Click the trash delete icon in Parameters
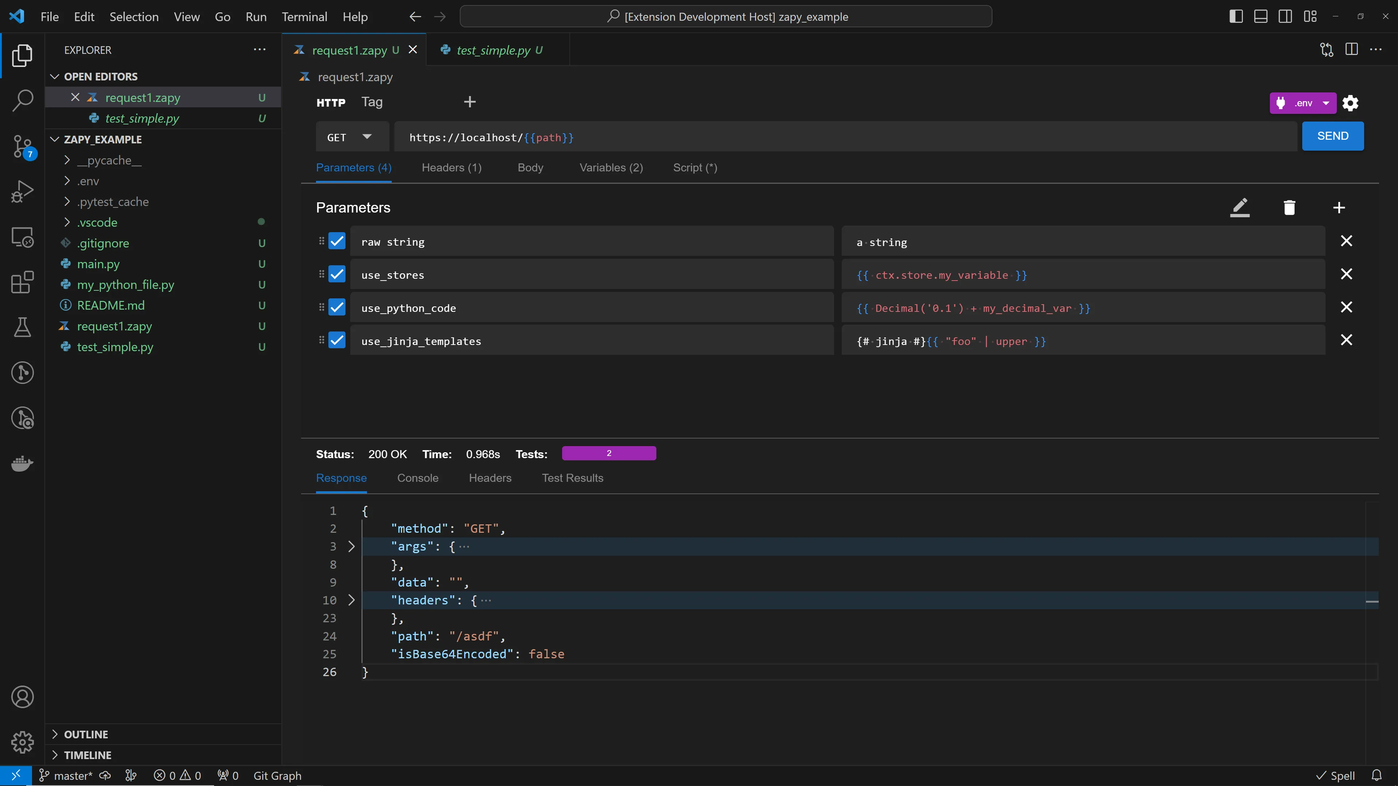This screenshot has width=1398, height=786. pyautogui.click(x=1289, y=207)
